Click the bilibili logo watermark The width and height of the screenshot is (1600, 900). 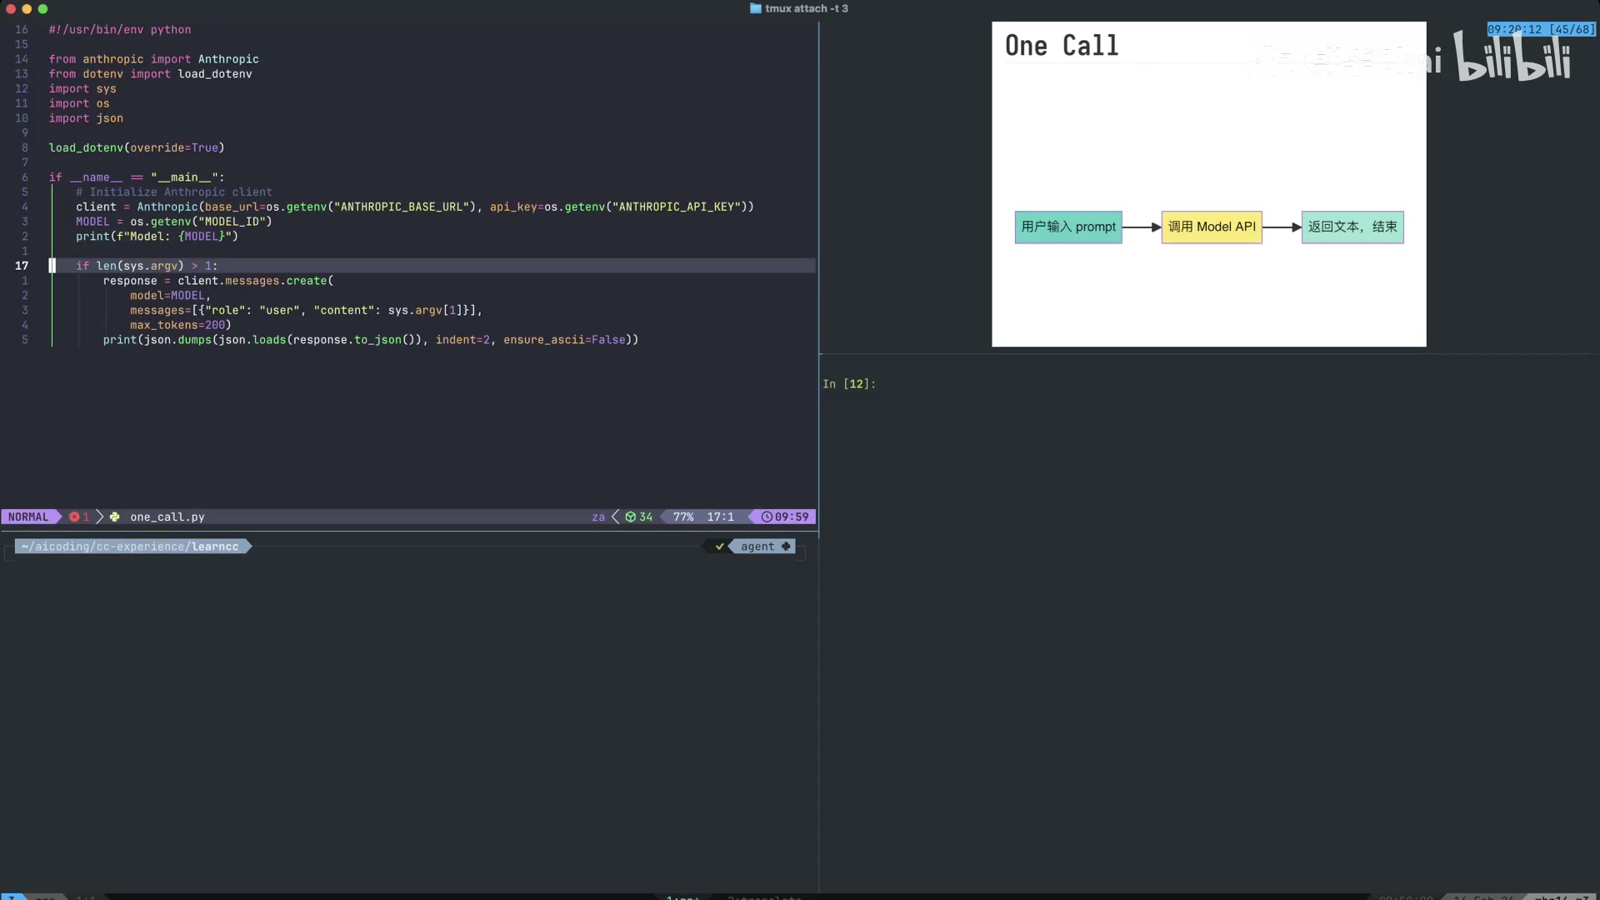pos(1512,58)
